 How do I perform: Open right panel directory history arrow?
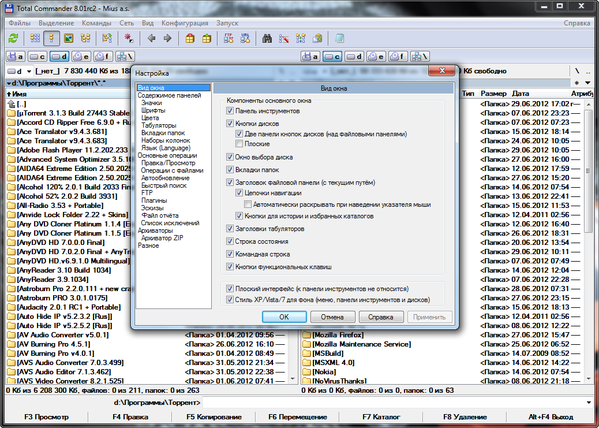pos(587,83)
